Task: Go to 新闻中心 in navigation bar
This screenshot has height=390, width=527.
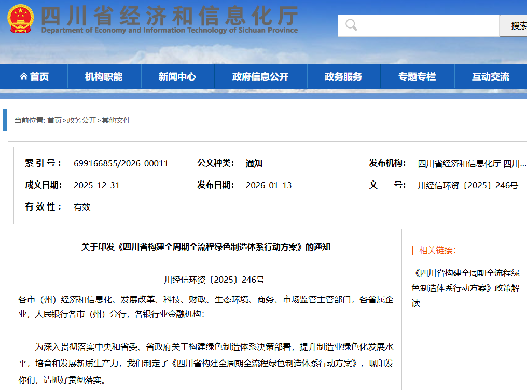Action: pyautogui.click(x=177, y=77)
